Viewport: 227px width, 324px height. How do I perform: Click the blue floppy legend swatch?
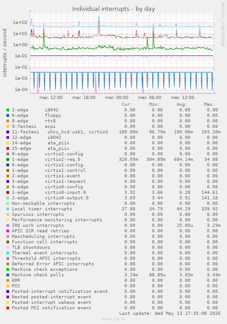[x=8, y=115]
